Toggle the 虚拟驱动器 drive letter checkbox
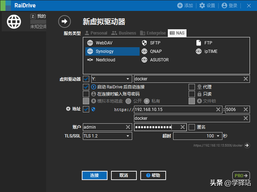Screen dimensions: 257x192 pos(86,79)
